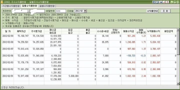This screenshot has height=90, width=180.
Task: Click the 배당금액 column header
Action: [x=169, y=31]
